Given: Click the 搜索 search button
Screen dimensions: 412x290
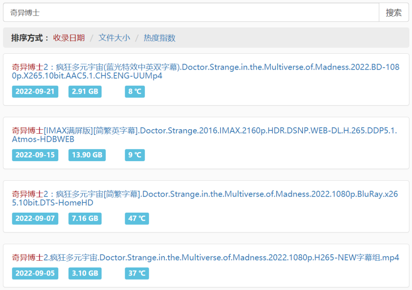Looking at the screenshot, I should tap(394, 12).
